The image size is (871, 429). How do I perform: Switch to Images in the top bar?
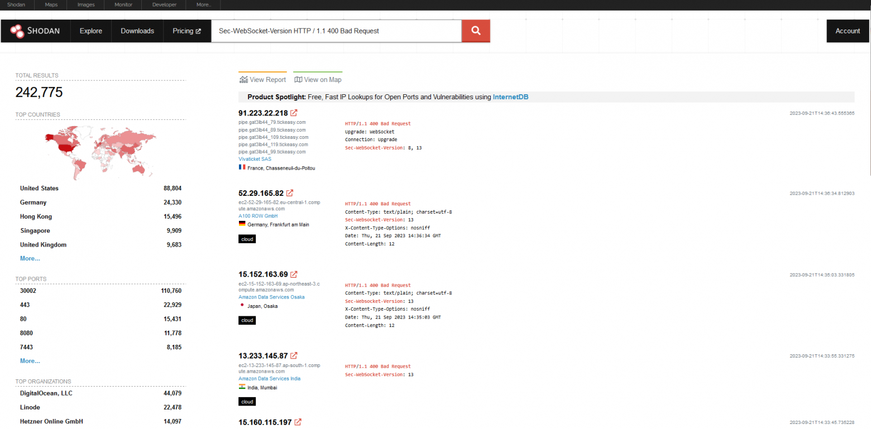pos(86,4)
